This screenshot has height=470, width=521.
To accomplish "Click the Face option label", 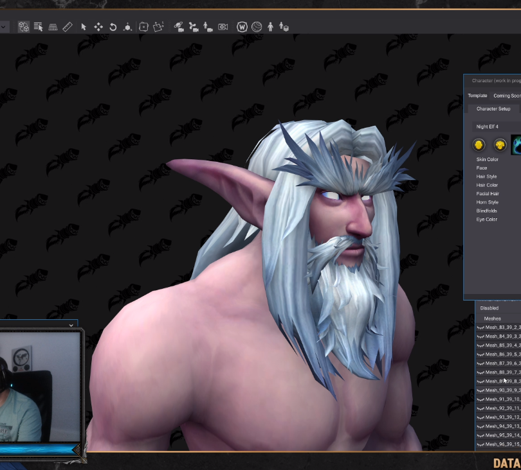I will pyautogui.click(x=482, y=168).
